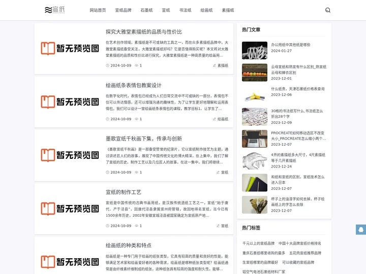The height and width of the screenshot is (274, 366).
Task: Click 绘画纸 category tag on 表情包 article
Action: [223, 119]
